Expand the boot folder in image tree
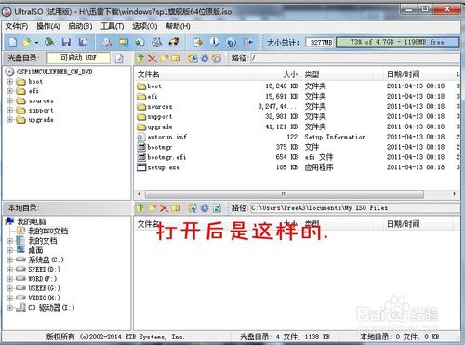This screenshot has width=465, height=345. point(10,82)
